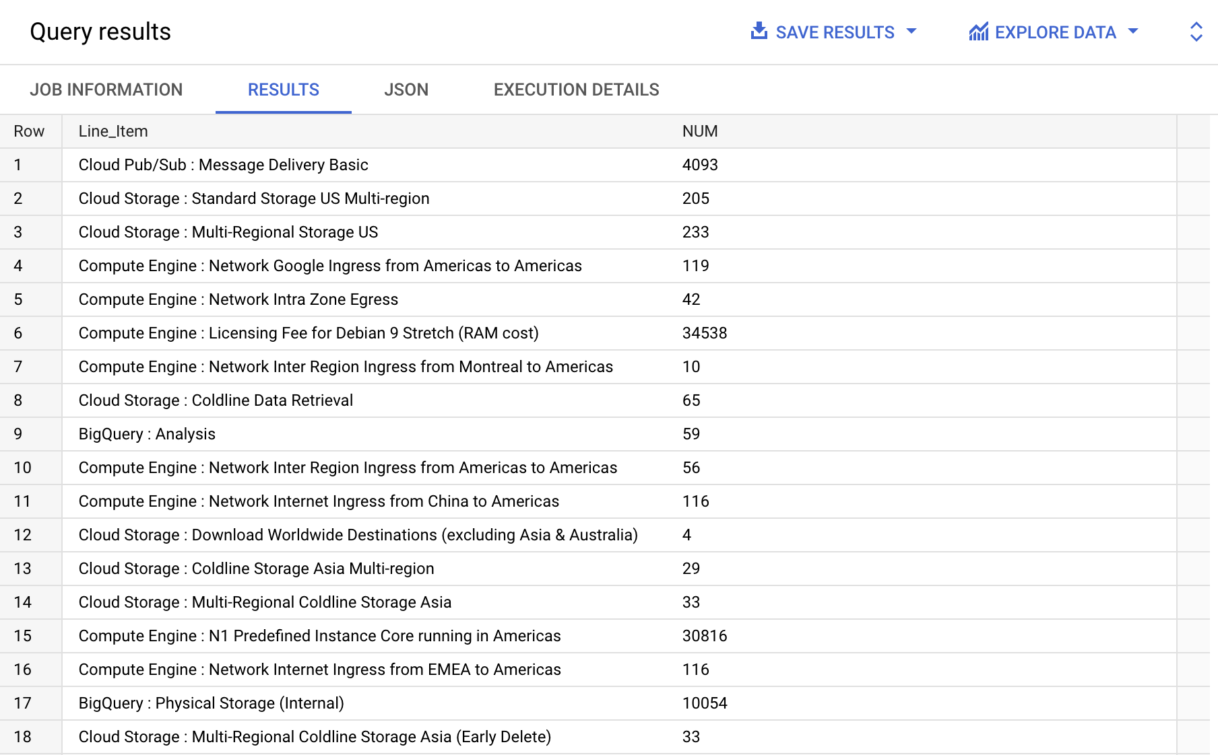The height and width of the screenshot is (755, 1218).
Task: Click the NUM value 42
Action: click(x=691, y=299)
